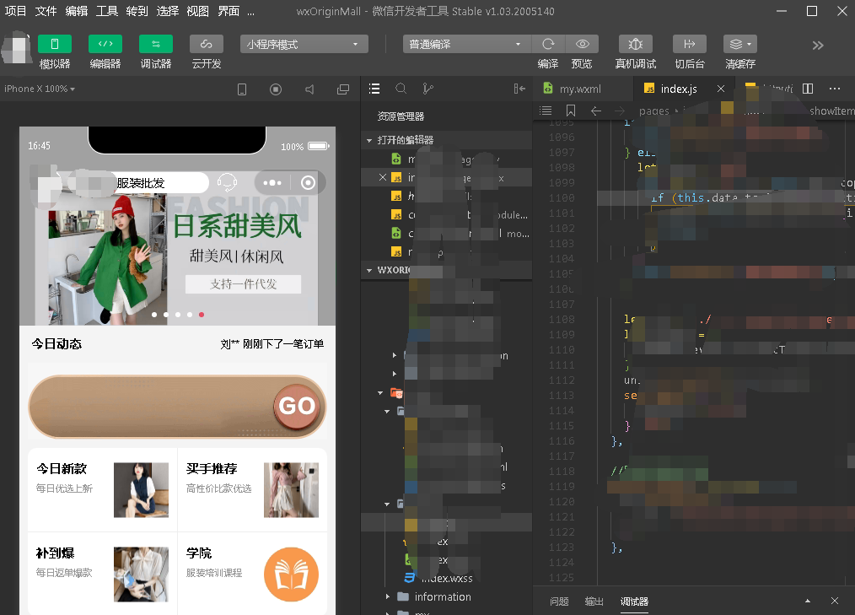Open the editor more actions ellipsis
Screen dimensions: 855x615
point(834,89)
